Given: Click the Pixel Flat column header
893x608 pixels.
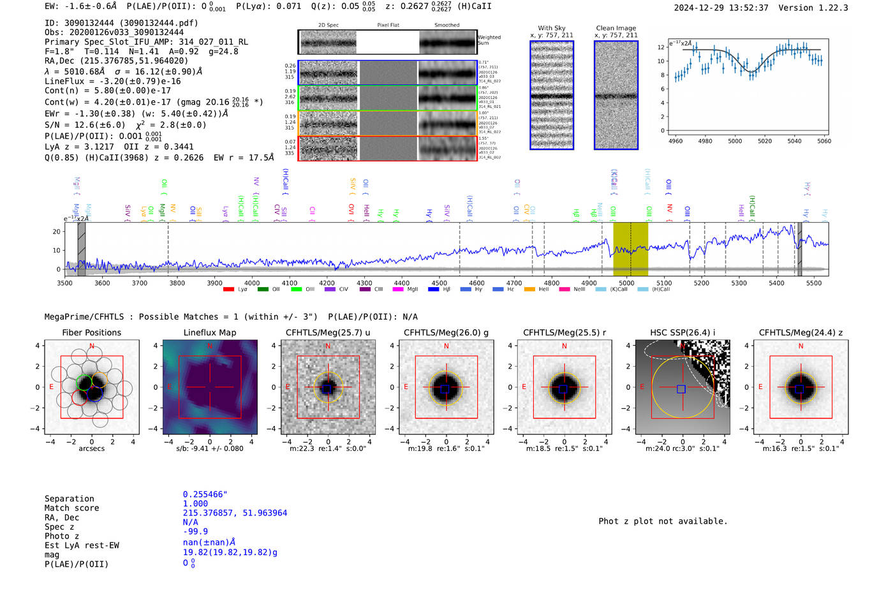Looking at the screenshot, I should (x=388, y=26).
